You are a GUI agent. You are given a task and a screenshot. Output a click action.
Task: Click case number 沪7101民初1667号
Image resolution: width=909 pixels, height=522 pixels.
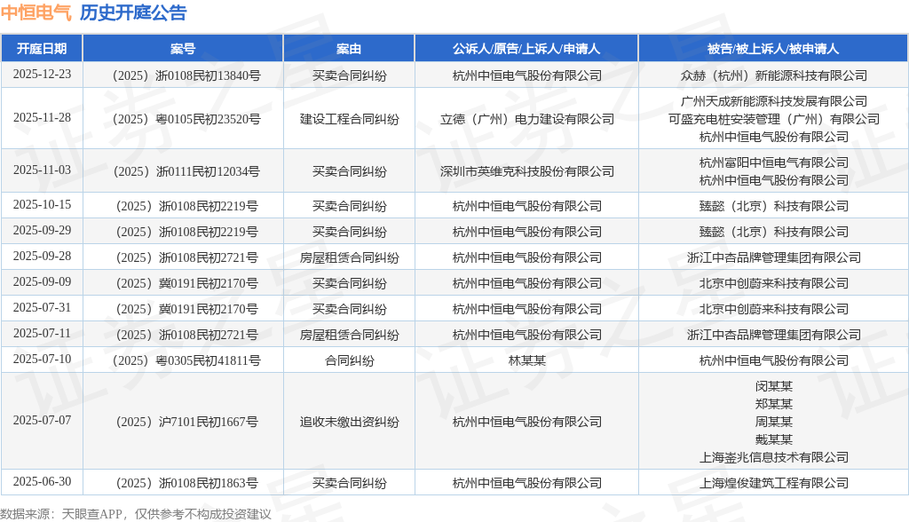(x=186, y=422)
